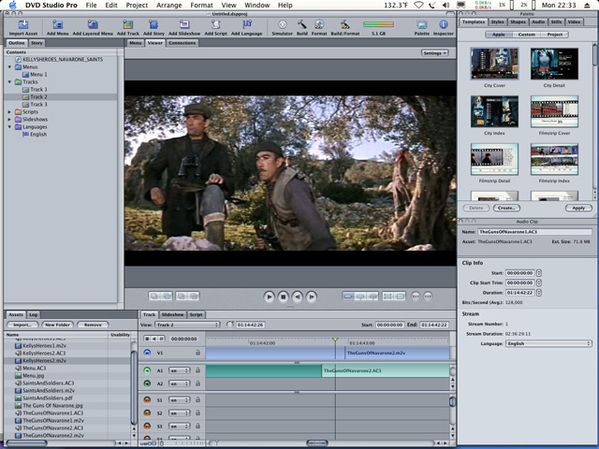
Task: Switch to the Slideshow editor tab
Action: pyautogui.click(x=172, y=314)
